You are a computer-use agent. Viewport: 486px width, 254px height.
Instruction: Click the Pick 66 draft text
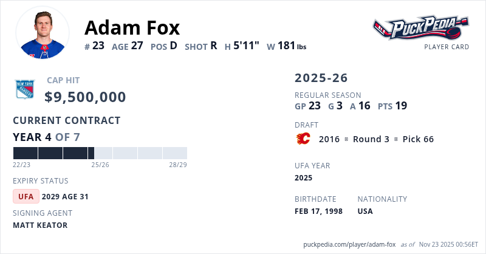click(x=418, y=139)
